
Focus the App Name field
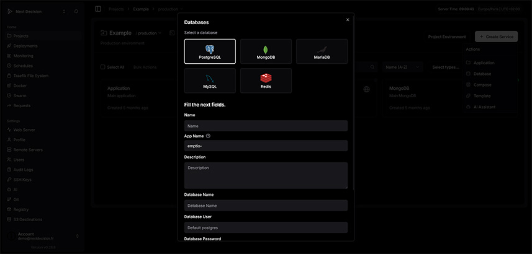point(266,146)
